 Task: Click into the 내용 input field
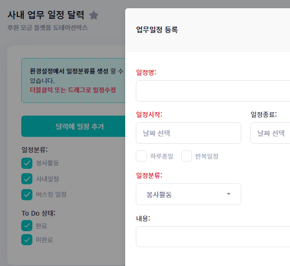click(x=213, y=237)
